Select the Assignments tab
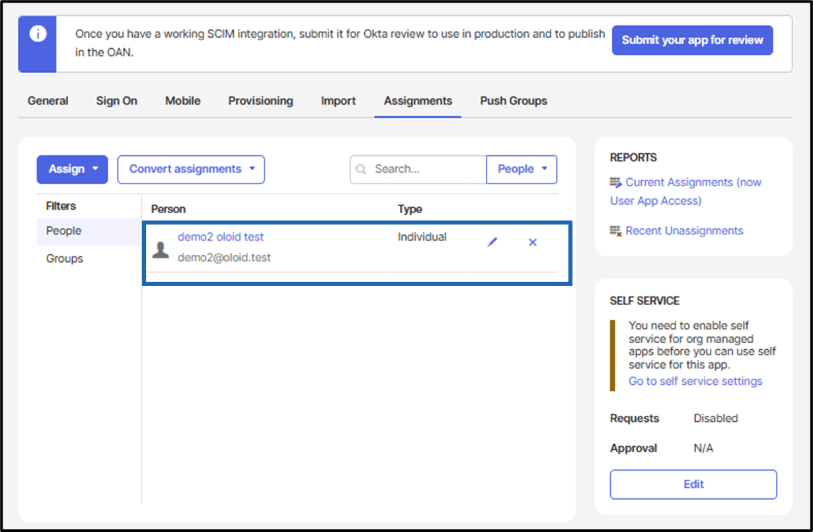 point(418,101)
